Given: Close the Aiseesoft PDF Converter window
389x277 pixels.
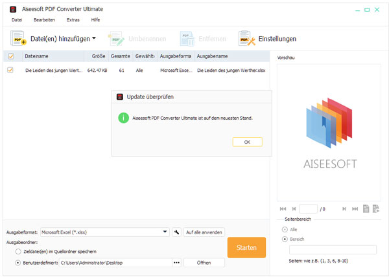Looking at the screenshot, I should point(377,10).
